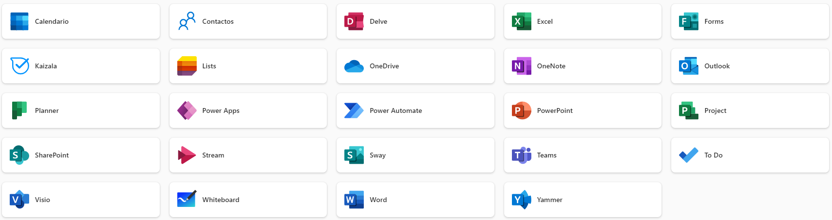Click the Power Apps label text
The width and height of the screenshot is (832, 220).
point(221,110)
